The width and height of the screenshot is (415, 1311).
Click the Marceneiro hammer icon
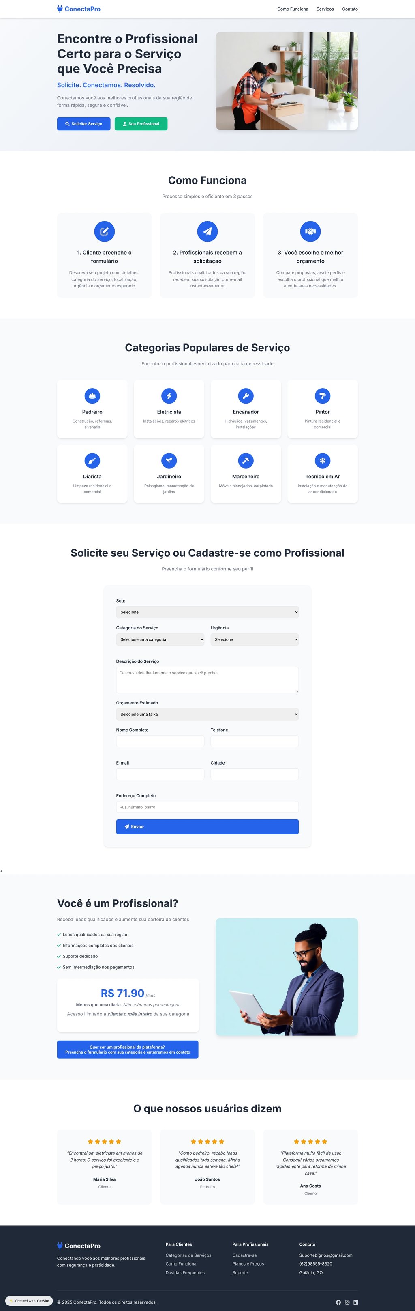[x=246, y=460]
